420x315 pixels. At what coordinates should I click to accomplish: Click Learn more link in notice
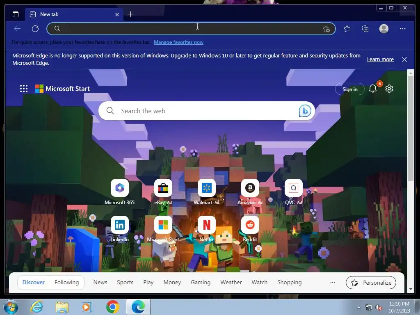380,59
